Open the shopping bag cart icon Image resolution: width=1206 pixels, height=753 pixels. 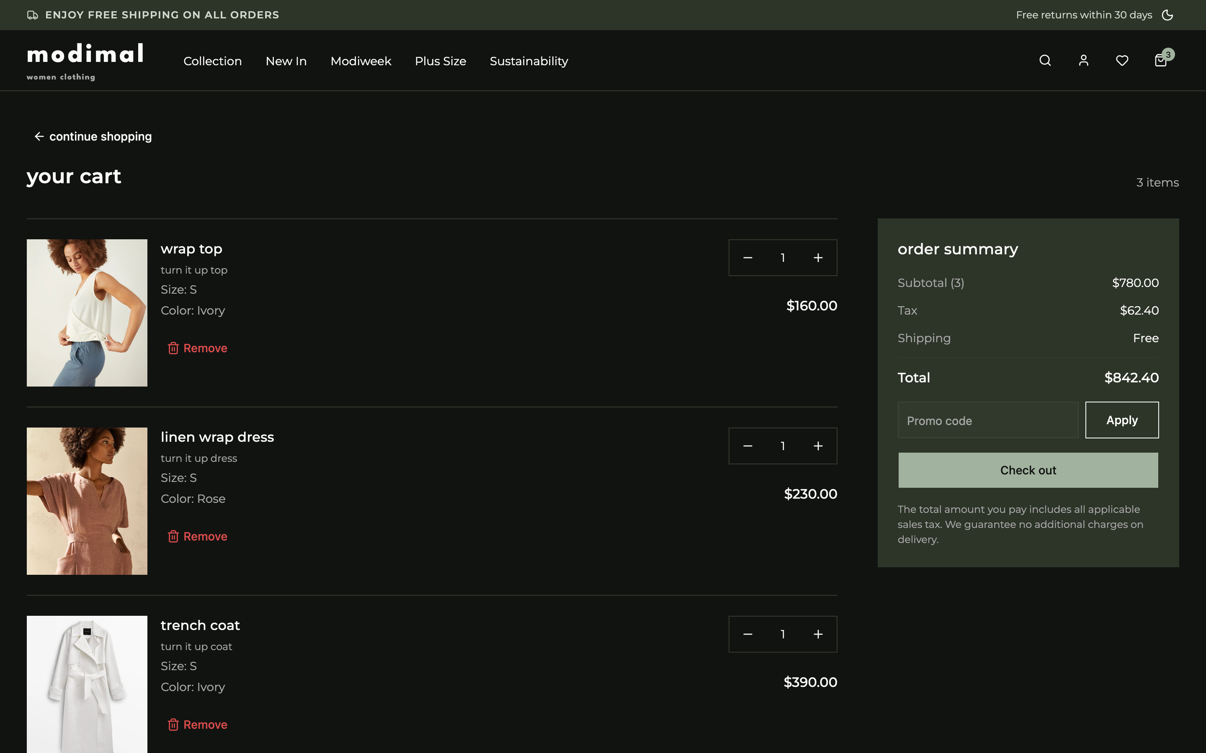(1161, 60)
